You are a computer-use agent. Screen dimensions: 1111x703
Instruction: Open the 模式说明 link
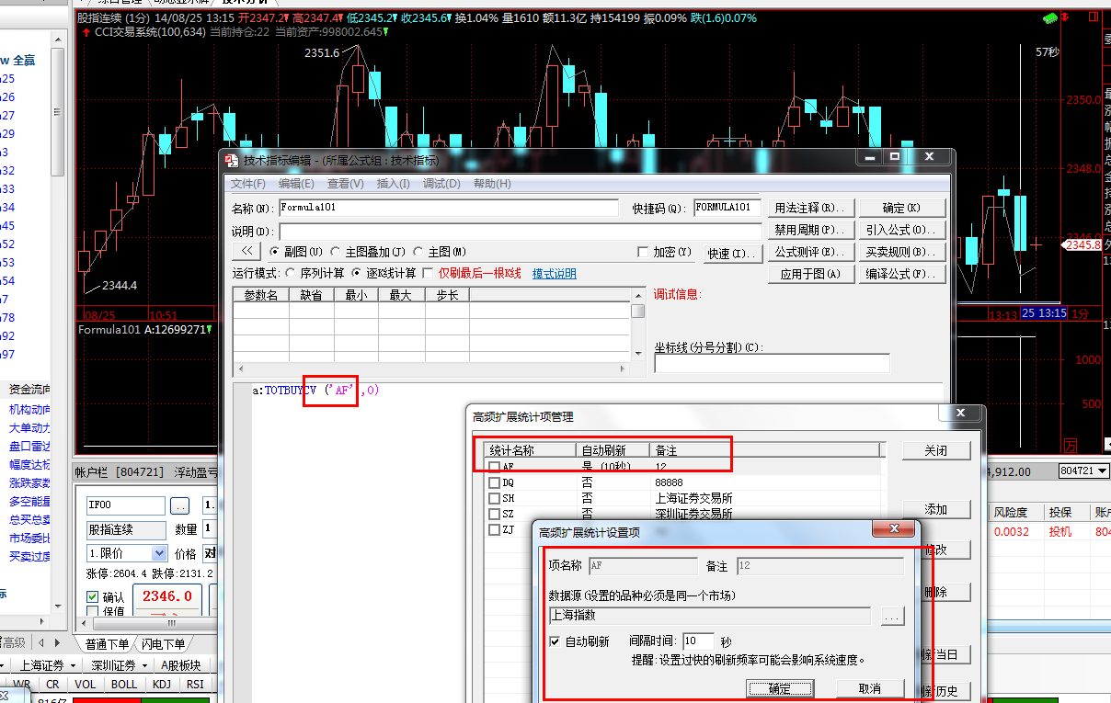click(x=554, y=273)
